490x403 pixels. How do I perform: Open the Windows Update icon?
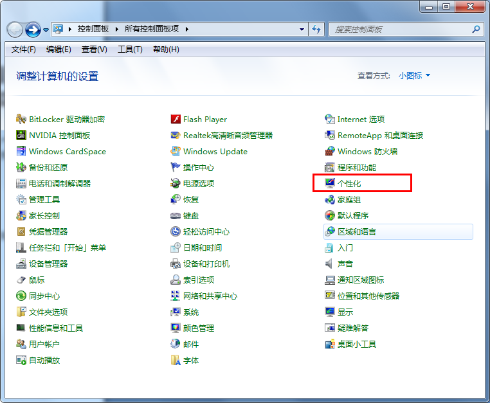click(x=176, y=151)
